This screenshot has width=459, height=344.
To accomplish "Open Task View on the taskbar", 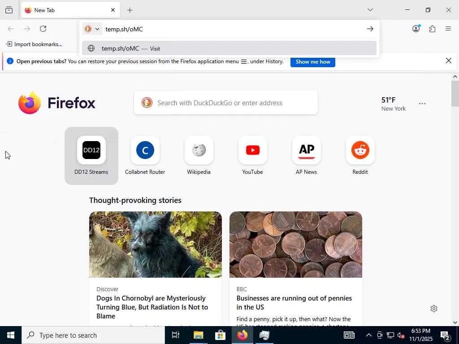I will click(176, 335).
